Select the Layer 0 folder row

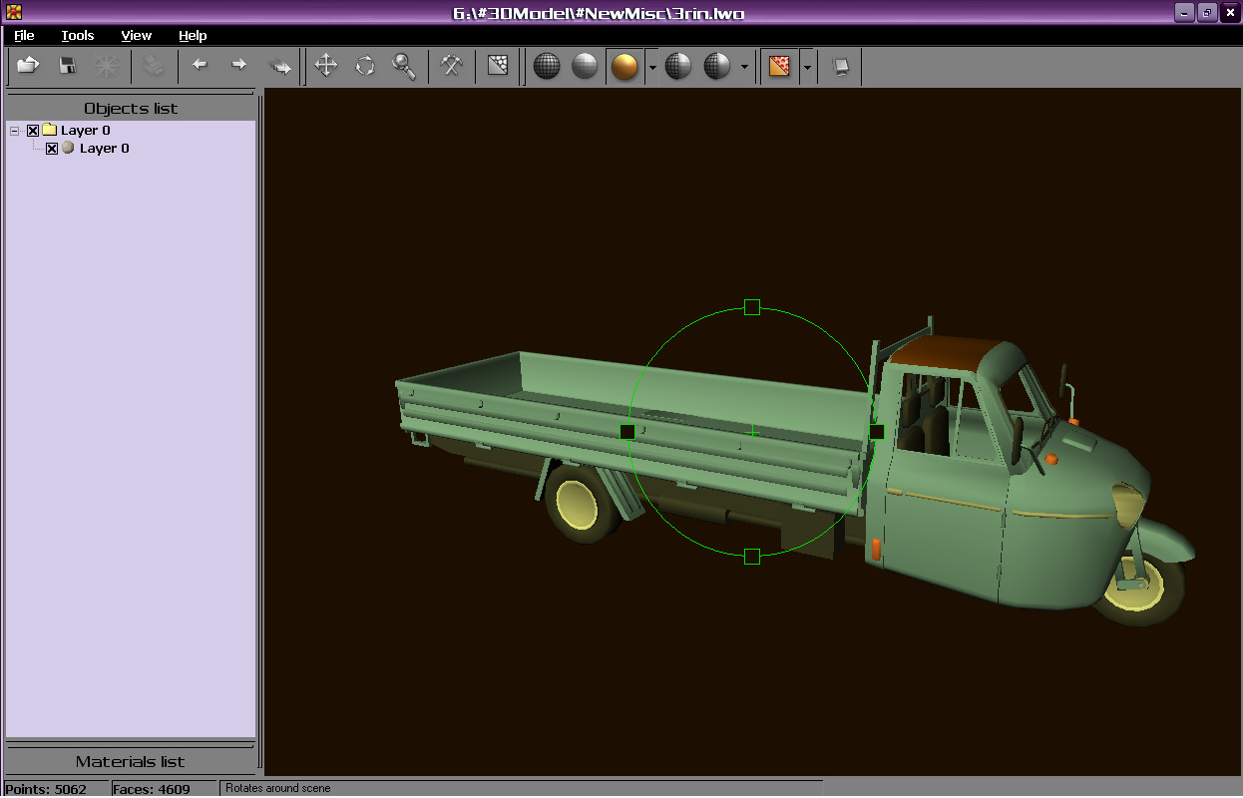pyautogui.click(x=85, y=130)
